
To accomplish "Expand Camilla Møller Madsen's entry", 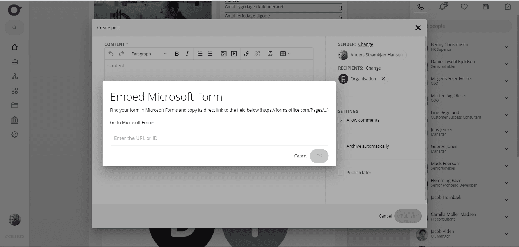I will click(507, 217).
